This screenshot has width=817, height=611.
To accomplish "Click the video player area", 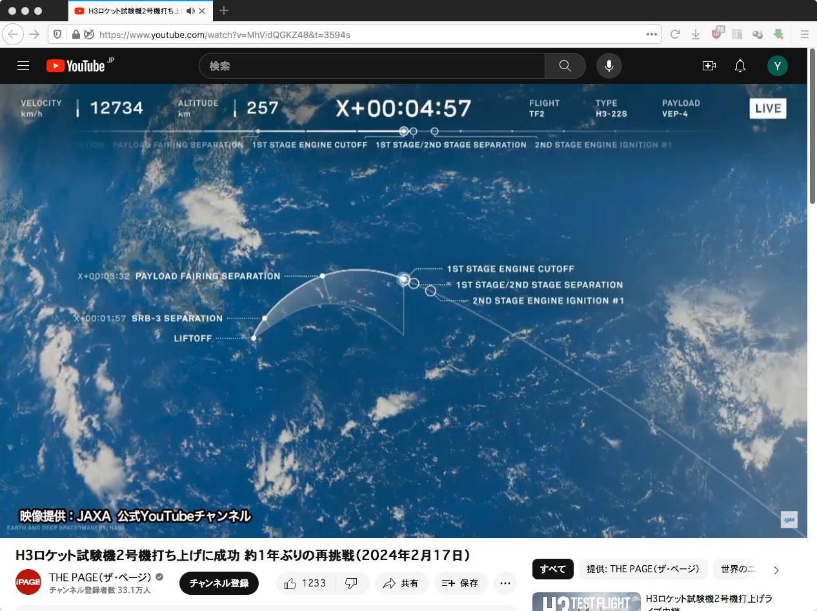I will click(x=403, y=310).
